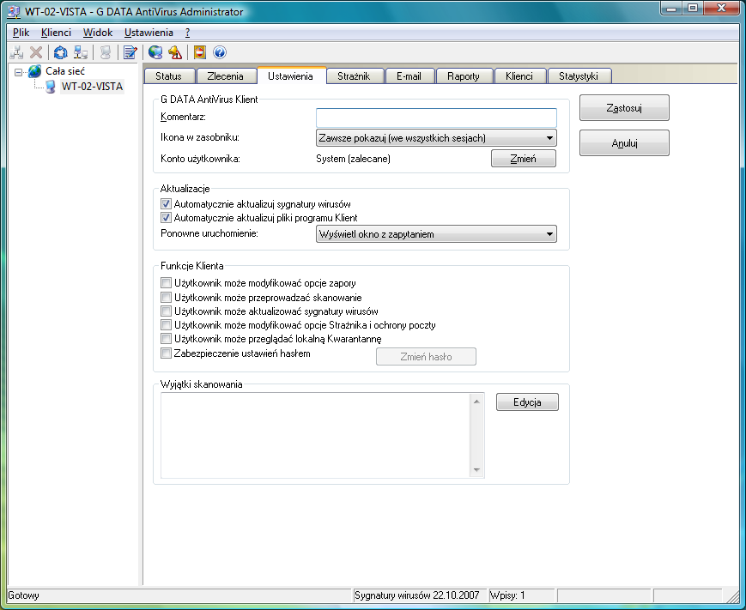Open the Statystyki tab
Viewport: 746px width, 610px height.
pos(579,76)
